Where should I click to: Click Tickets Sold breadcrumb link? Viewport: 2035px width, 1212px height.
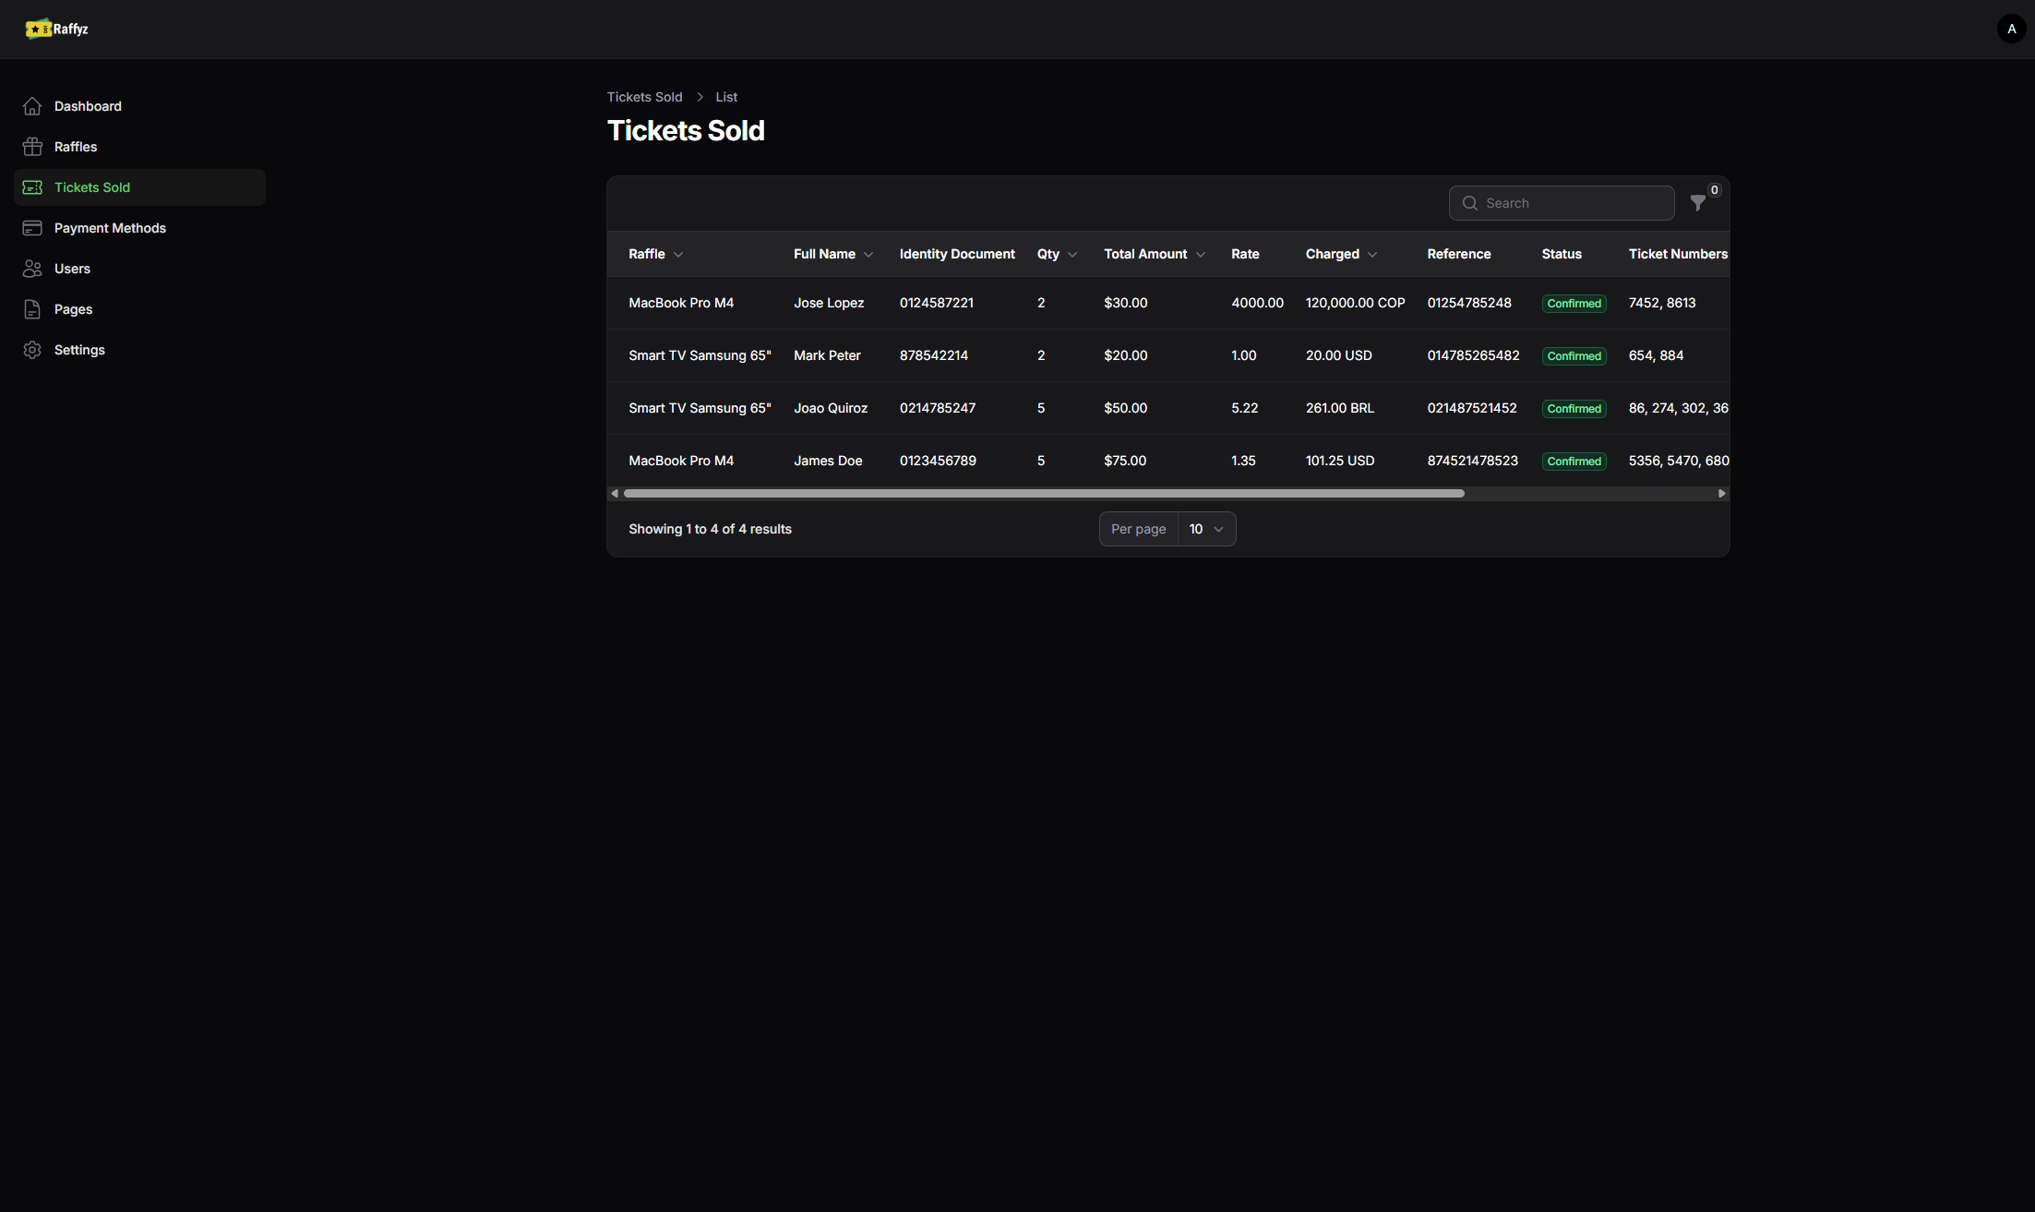[644, 97]
